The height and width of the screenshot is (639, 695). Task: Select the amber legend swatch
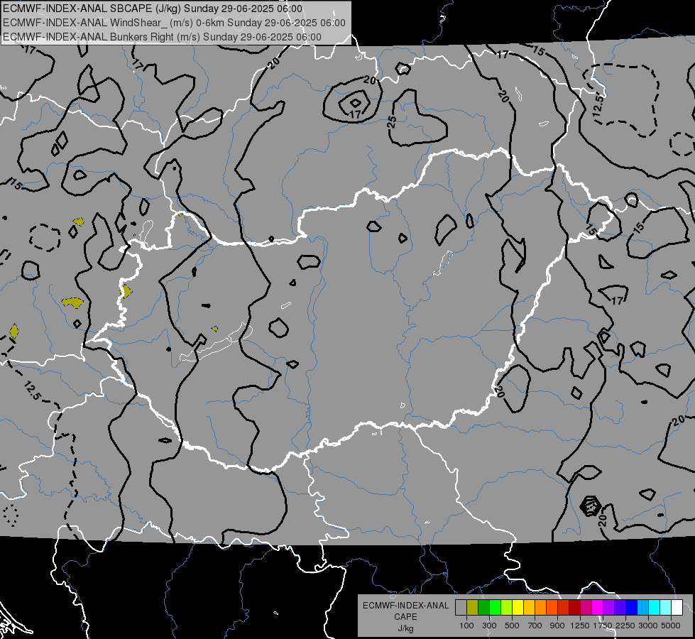pyautogui.click(x=529, y=607)
